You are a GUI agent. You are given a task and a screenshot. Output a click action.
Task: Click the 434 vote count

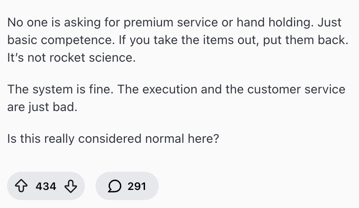click(46, 186)
